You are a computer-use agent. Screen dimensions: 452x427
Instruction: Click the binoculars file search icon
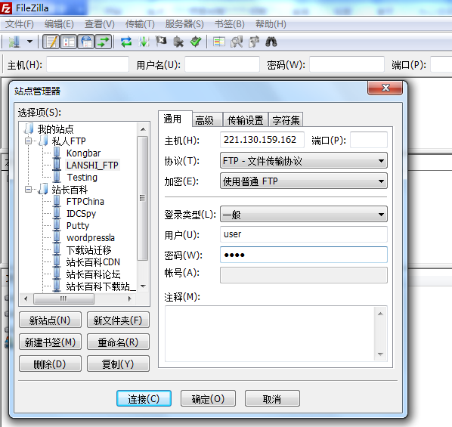click(x=271, y=42)
